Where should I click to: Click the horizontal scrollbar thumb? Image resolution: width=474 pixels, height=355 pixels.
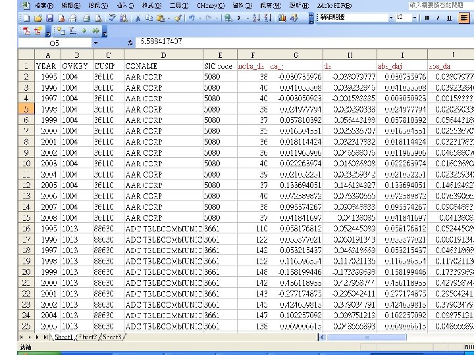click(x=367, y=337)
